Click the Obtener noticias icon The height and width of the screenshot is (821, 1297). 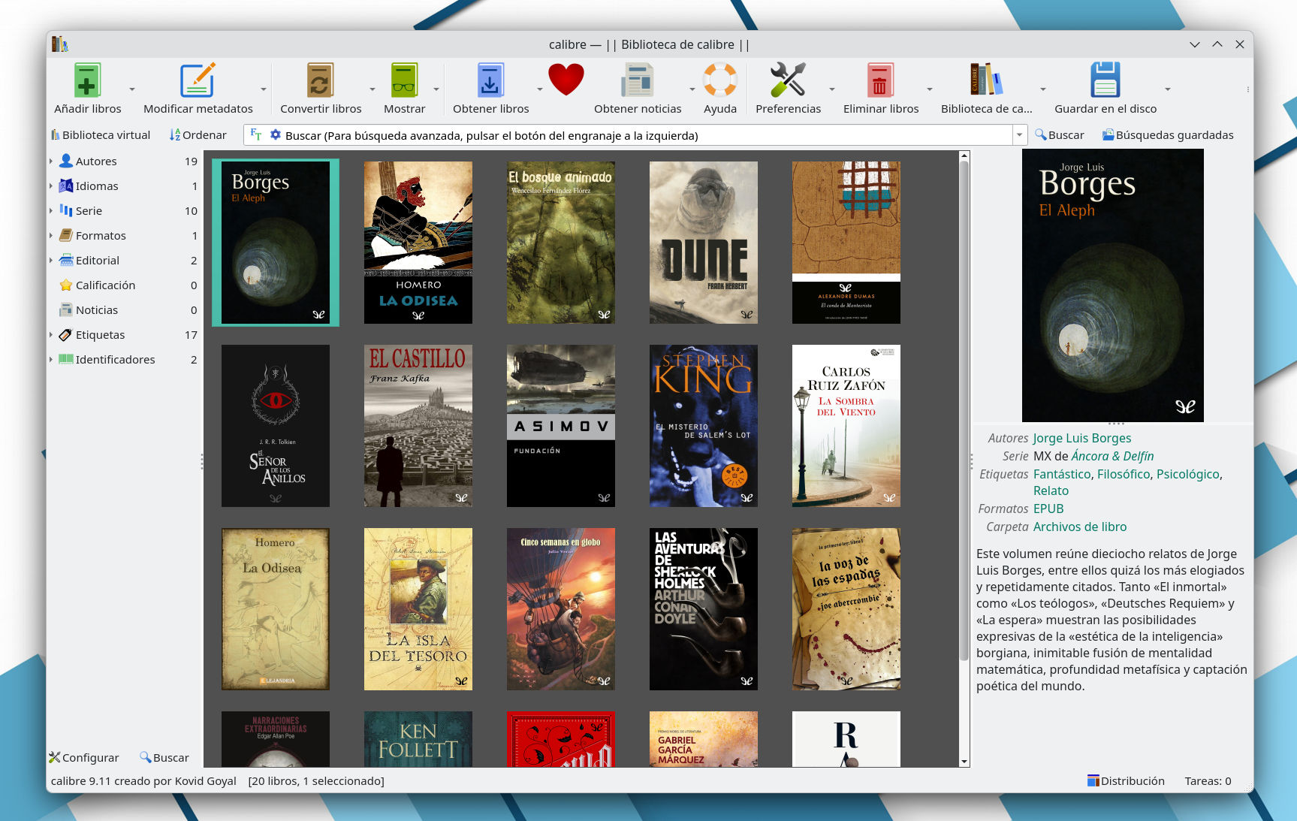click(638, 80)
